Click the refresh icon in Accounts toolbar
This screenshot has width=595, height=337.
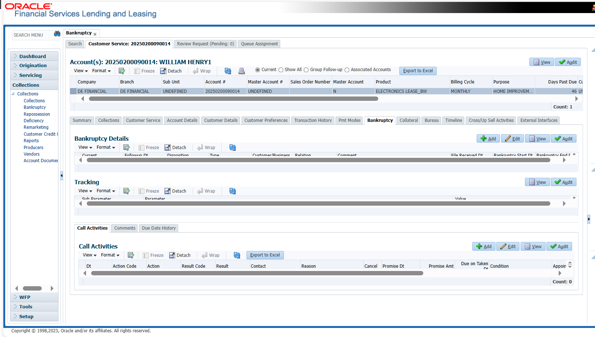point(228,71)
